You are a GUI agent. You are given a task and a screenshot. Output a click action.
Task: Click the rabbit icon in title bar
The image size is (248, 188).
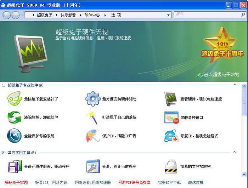coord(3,5)
